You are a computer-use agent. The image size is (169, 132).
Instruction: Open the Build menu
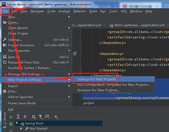(93, 11)
